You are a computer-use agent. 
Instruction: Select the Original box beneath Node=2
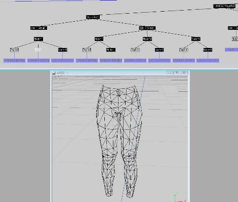[135, 50]
